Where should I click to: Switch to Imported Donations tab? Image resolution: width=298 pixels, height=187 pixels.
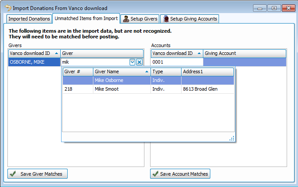(29, 19)
